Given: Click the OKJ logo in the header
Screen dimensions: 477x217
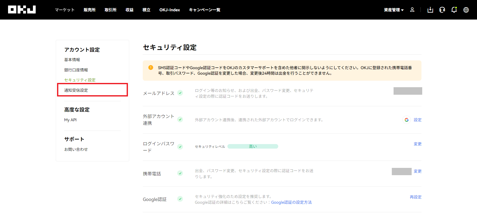Looking at the screenshot, I should coord(22,10).
